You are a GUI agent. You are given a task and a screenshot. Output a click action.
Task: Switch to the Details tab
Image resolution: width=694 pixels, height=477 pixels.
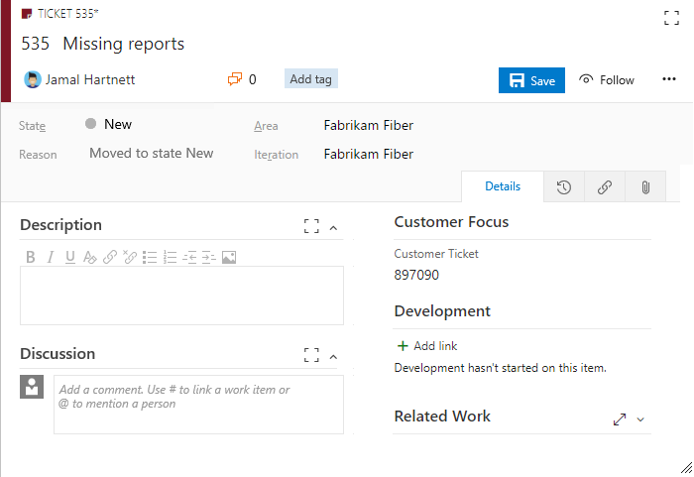(503, 186)
